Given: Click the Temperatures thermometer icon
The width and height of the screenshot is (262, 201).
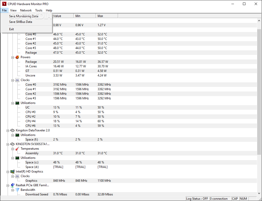Looking at the screenshot, I should click(17, 149).
